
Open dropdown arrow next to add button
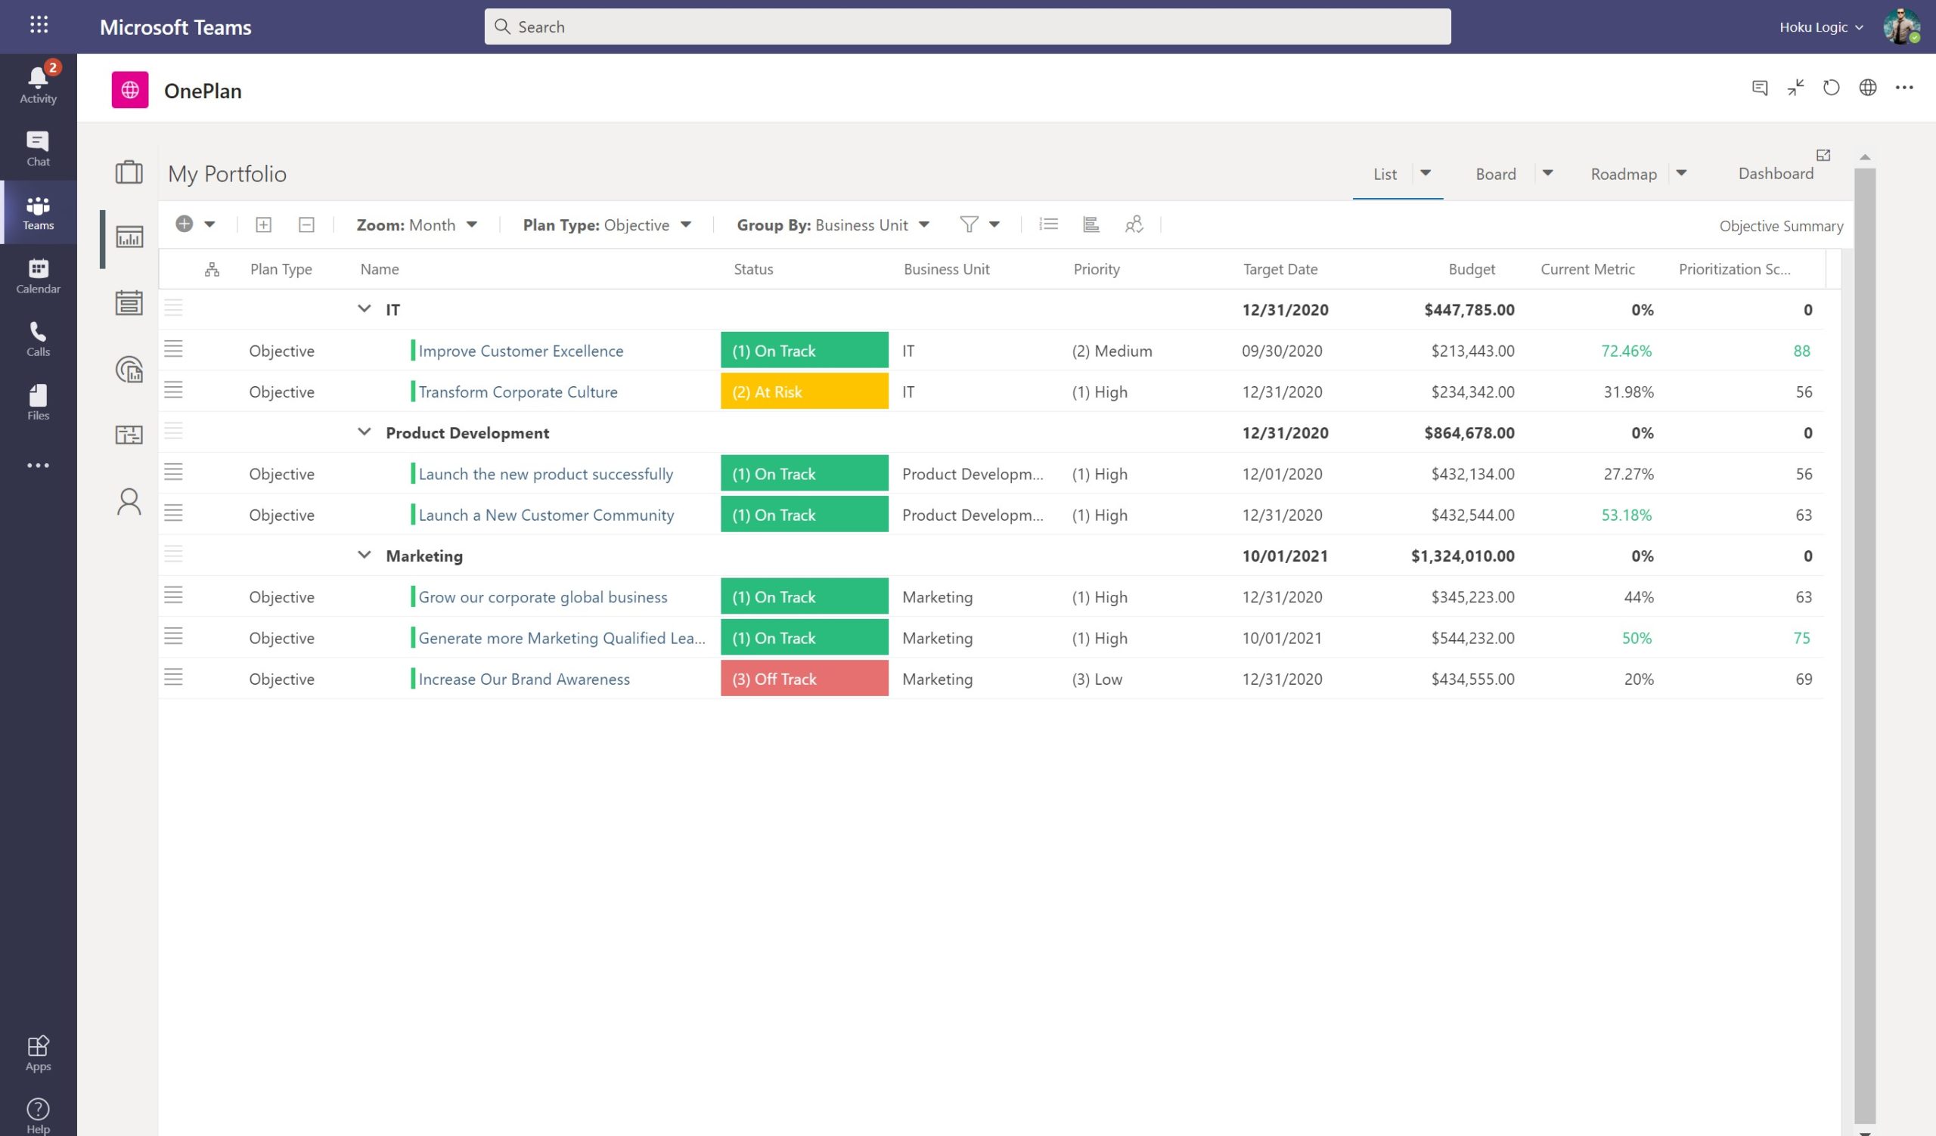tap(209, 225)
